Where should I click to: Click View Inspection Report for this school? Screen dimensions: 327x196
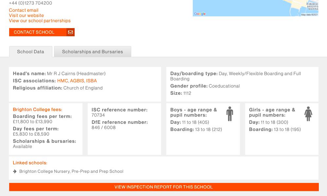click(x=164, y=187)
